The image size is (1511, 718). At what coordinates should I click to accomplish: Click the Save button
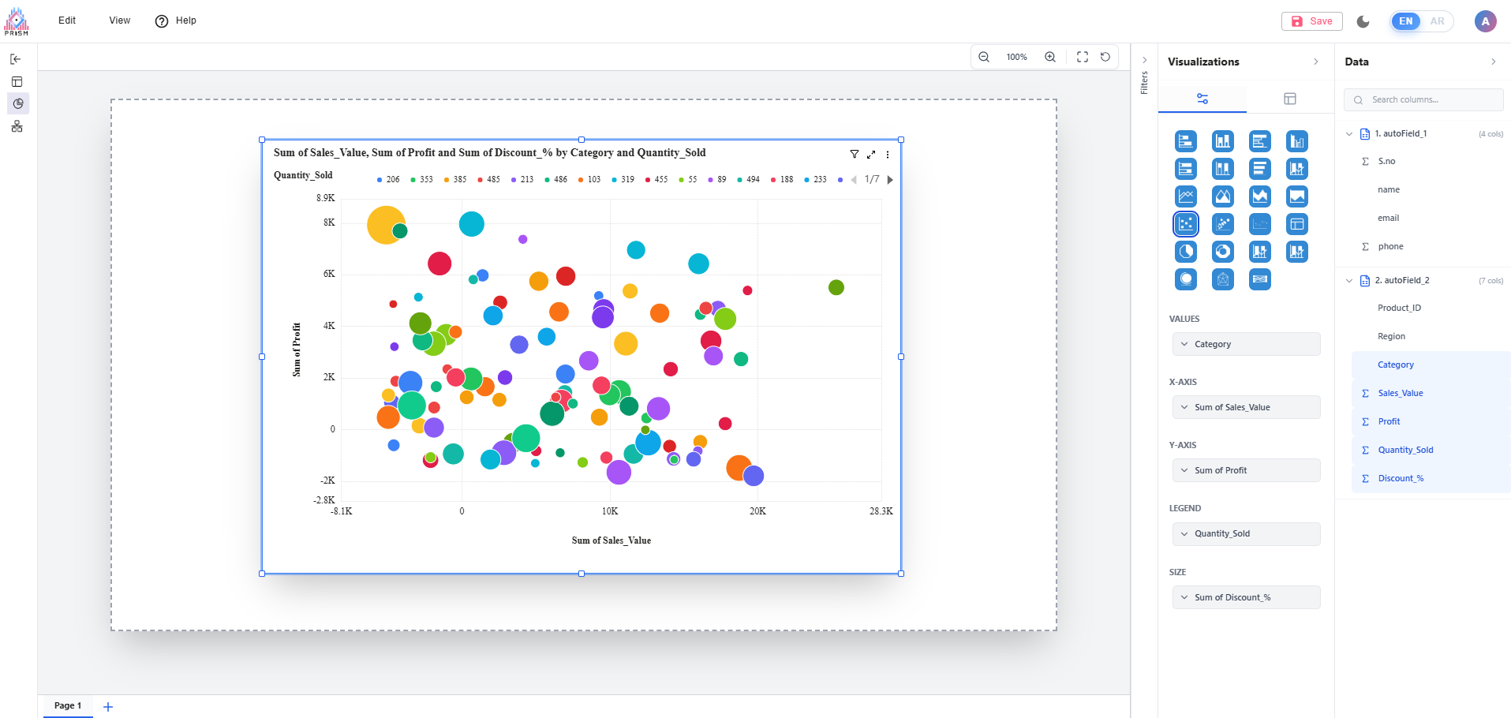pyautogui.click(x=1311, y=21)
